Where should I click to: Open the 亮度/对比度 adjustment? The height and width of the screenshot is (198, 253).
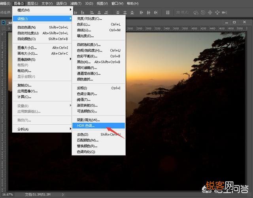89,19
